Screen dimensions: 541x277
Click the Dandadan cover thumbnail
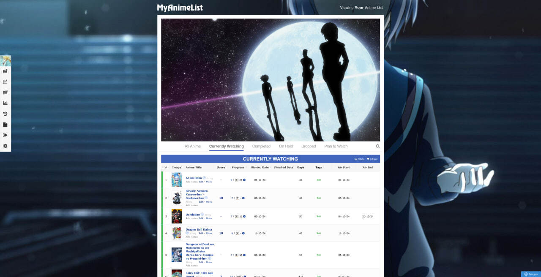tap(177, 216)
